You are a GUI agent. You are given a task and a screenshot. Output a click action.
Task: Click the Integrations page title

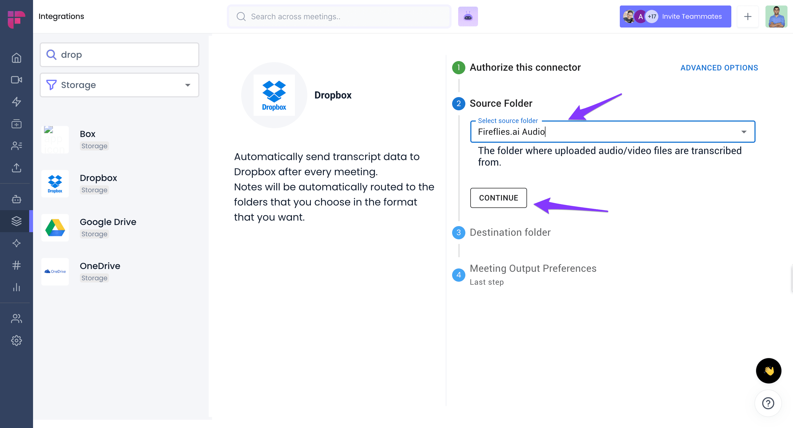[x=61, y=16]
